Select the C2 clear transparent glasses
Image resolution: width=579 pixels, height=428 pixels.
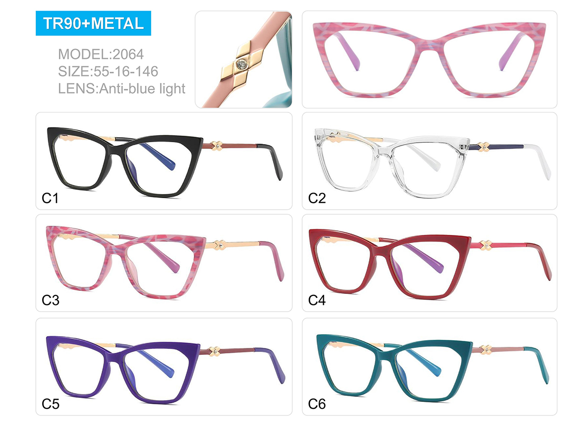click(x=429, y=161)
